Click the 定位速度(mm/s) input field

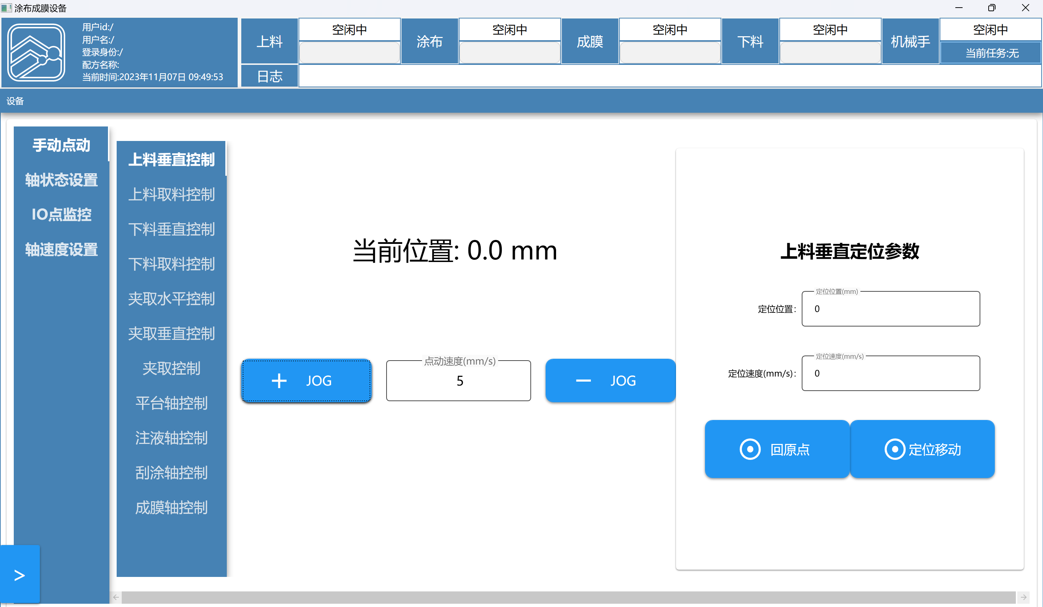coord(891,373)
